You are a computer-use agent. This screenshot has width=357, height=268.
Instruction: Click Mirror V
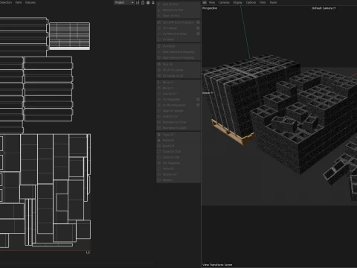[x=178, y=88]
